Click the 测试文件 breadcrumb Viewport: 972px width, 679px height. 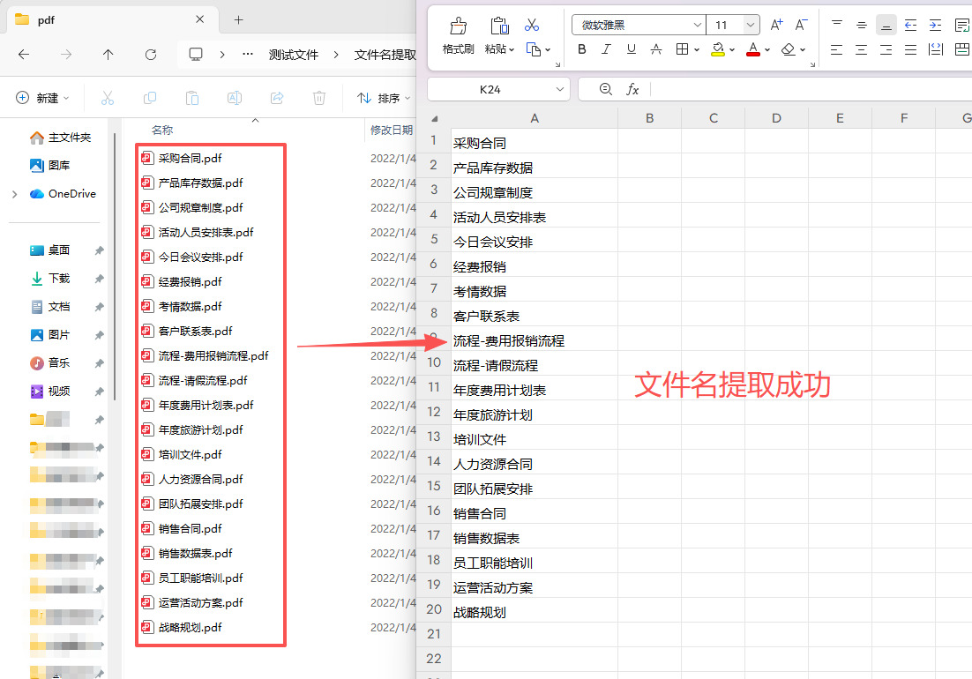coord(293,55)
